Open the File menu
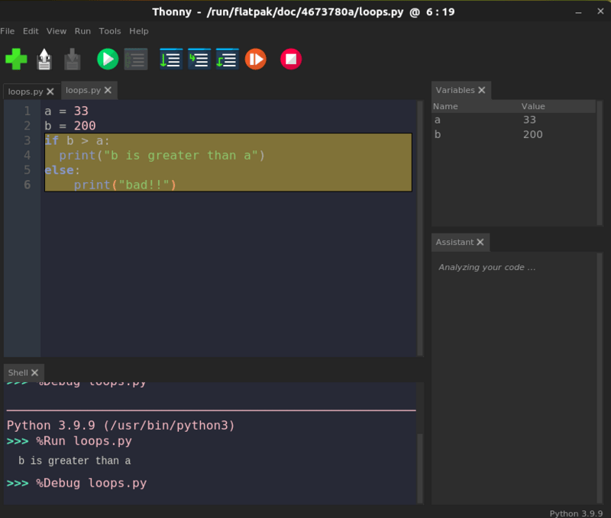Viewport: 611px width, 518px height. coord(8,31)
